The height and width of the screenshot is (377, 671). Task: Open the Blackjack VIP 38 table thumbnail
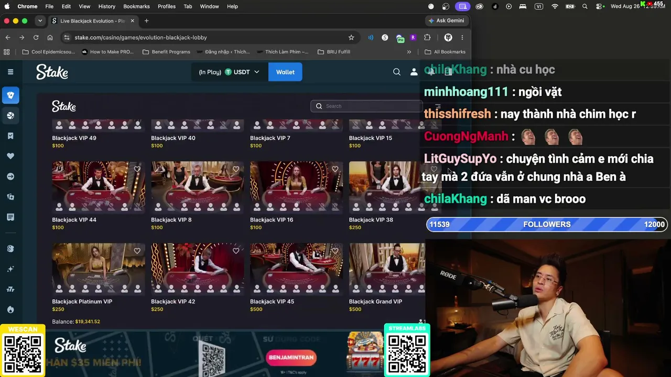pyautogui.click(x=387, y=187)
